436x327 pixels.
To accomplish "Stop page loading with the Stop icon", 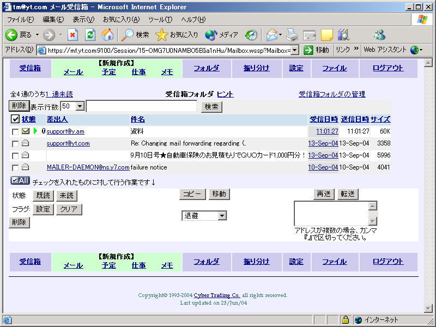I will [72, 35].
